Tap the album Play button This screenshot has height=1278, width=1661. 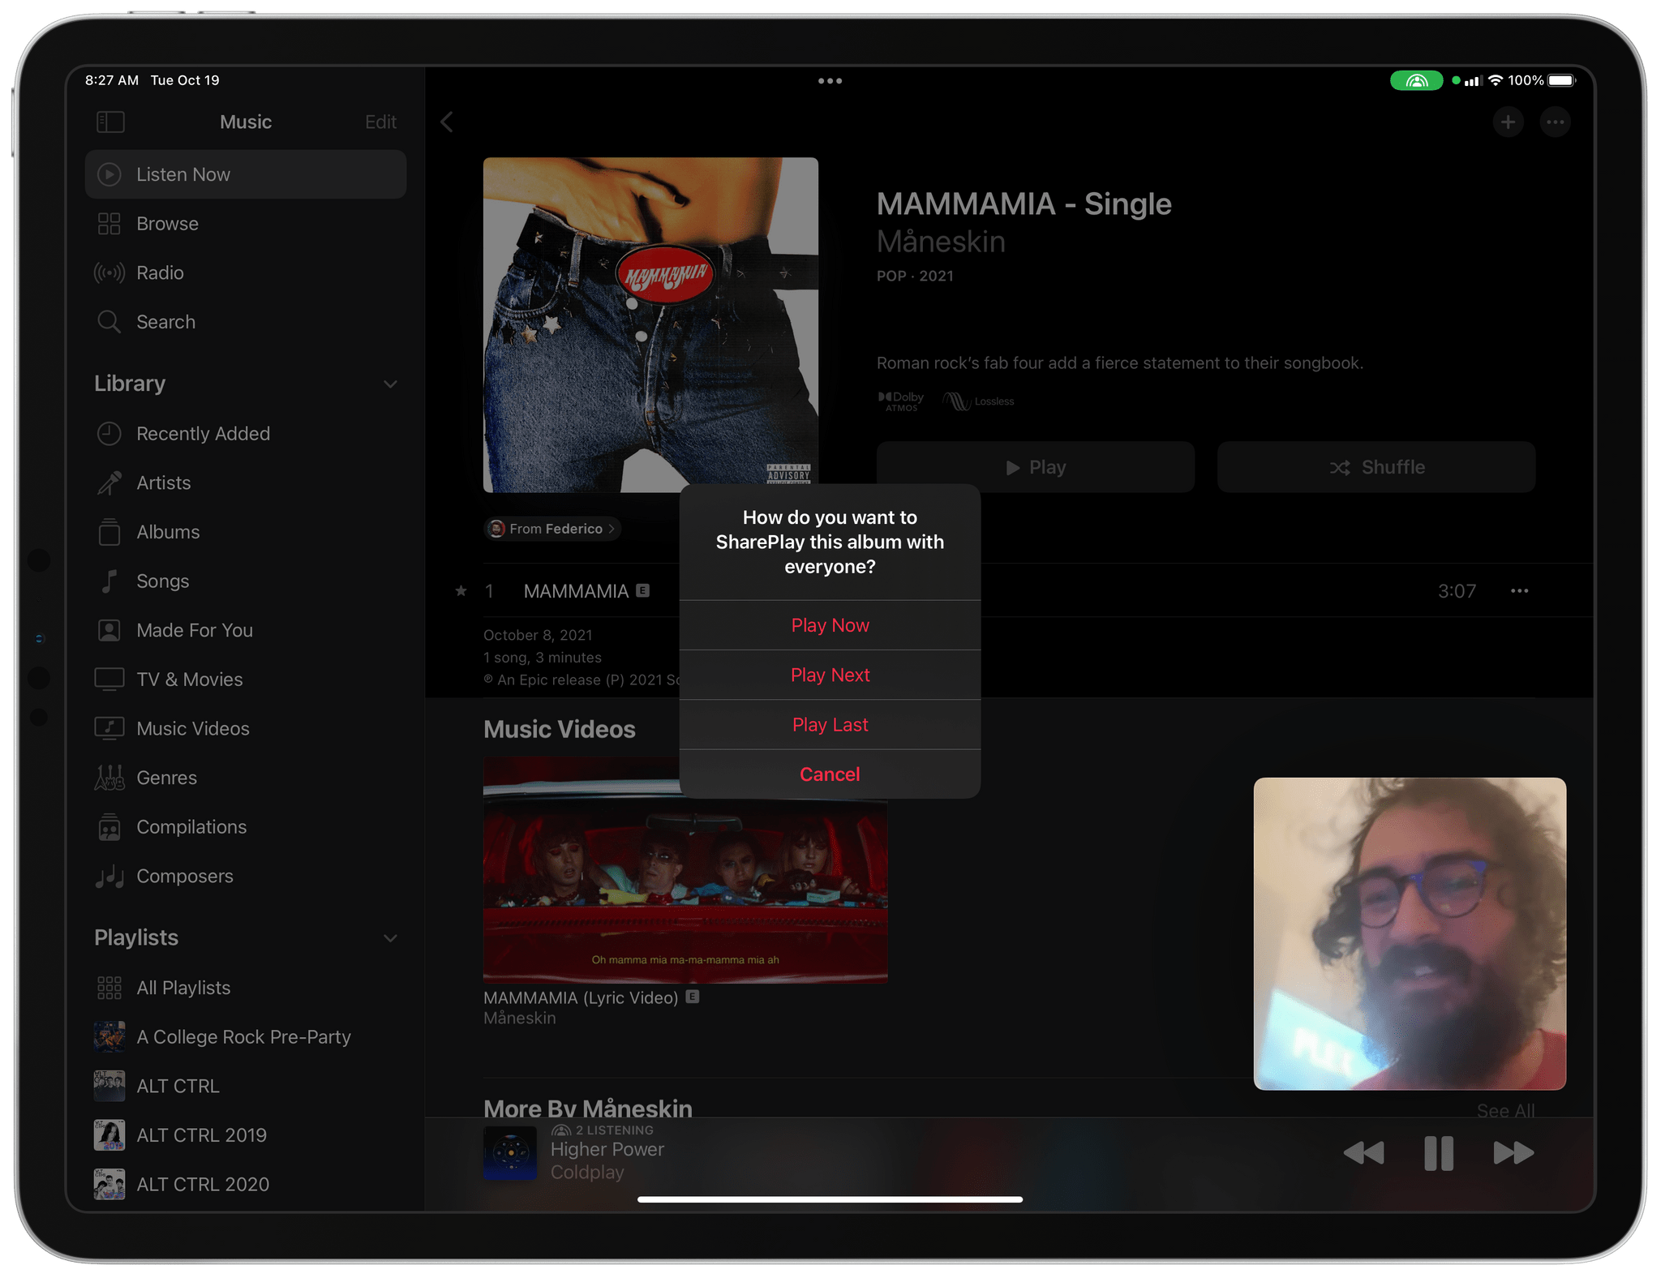[1036, 467]
